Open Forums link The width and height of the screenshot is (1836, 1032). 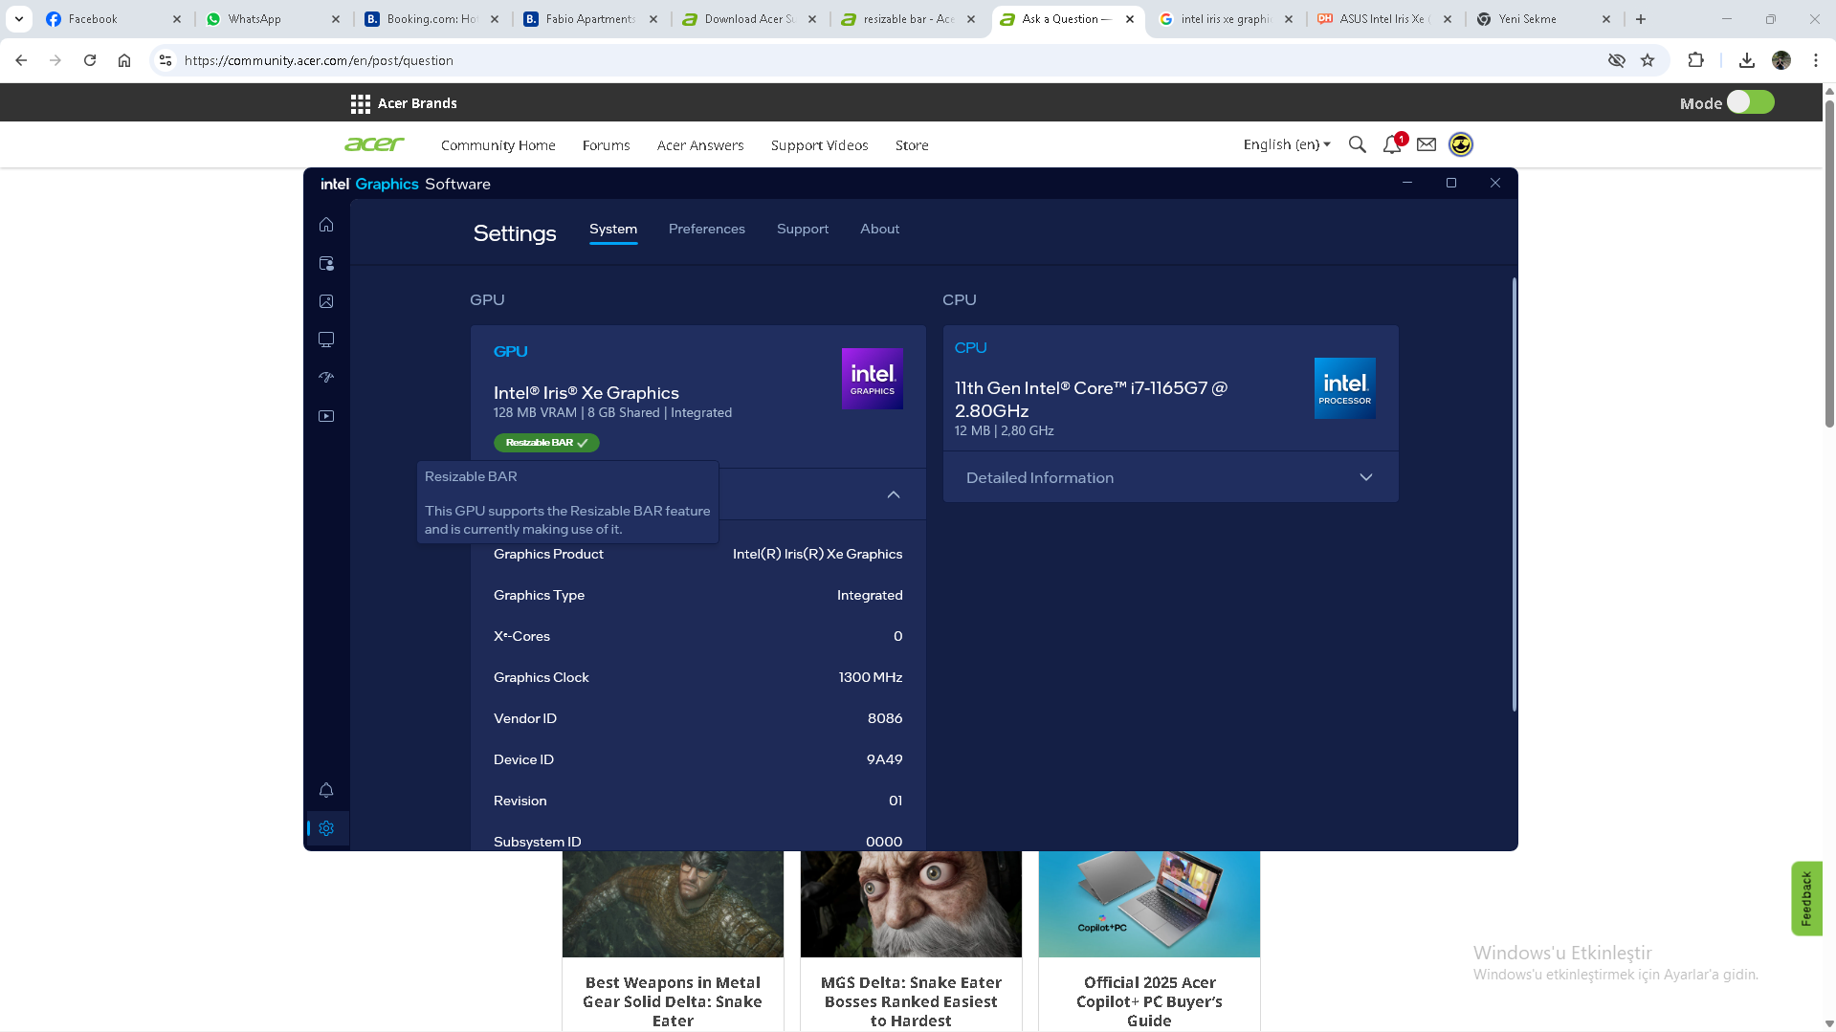[606, 145]
